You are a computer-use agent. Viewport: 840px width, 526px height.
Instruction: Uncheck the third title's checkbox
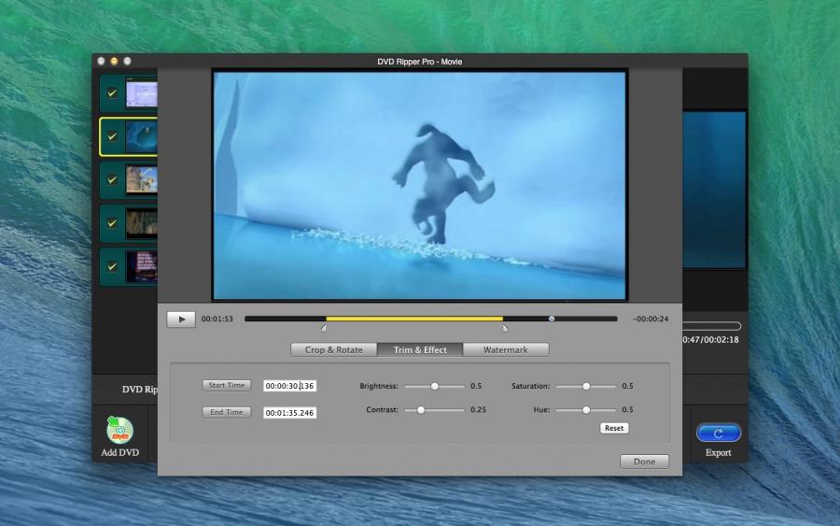[112, 179]
